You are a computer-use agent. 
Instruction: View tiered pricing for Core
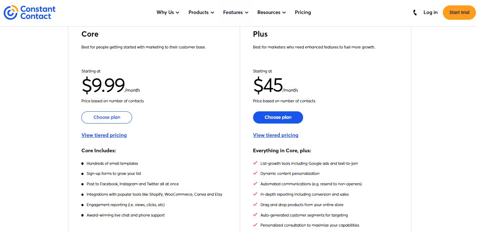pyautogui.click(x=104, y=135)
